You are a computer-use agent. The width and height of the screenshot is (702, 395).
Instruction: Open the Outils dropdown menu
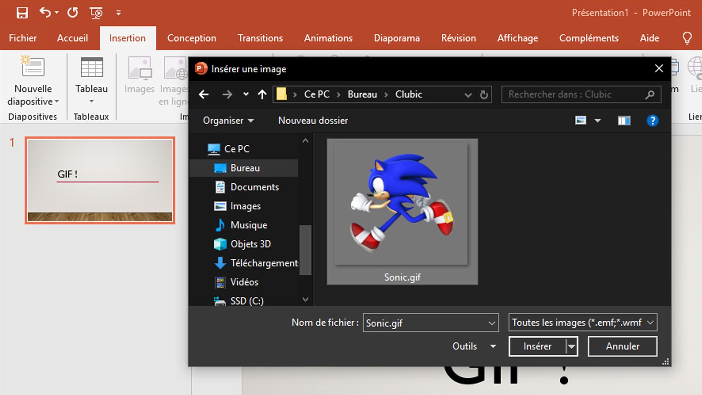[474, 346]
